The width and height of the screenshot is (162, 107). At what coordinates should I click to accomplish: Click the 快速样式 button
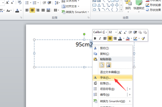tap(139, 6)
